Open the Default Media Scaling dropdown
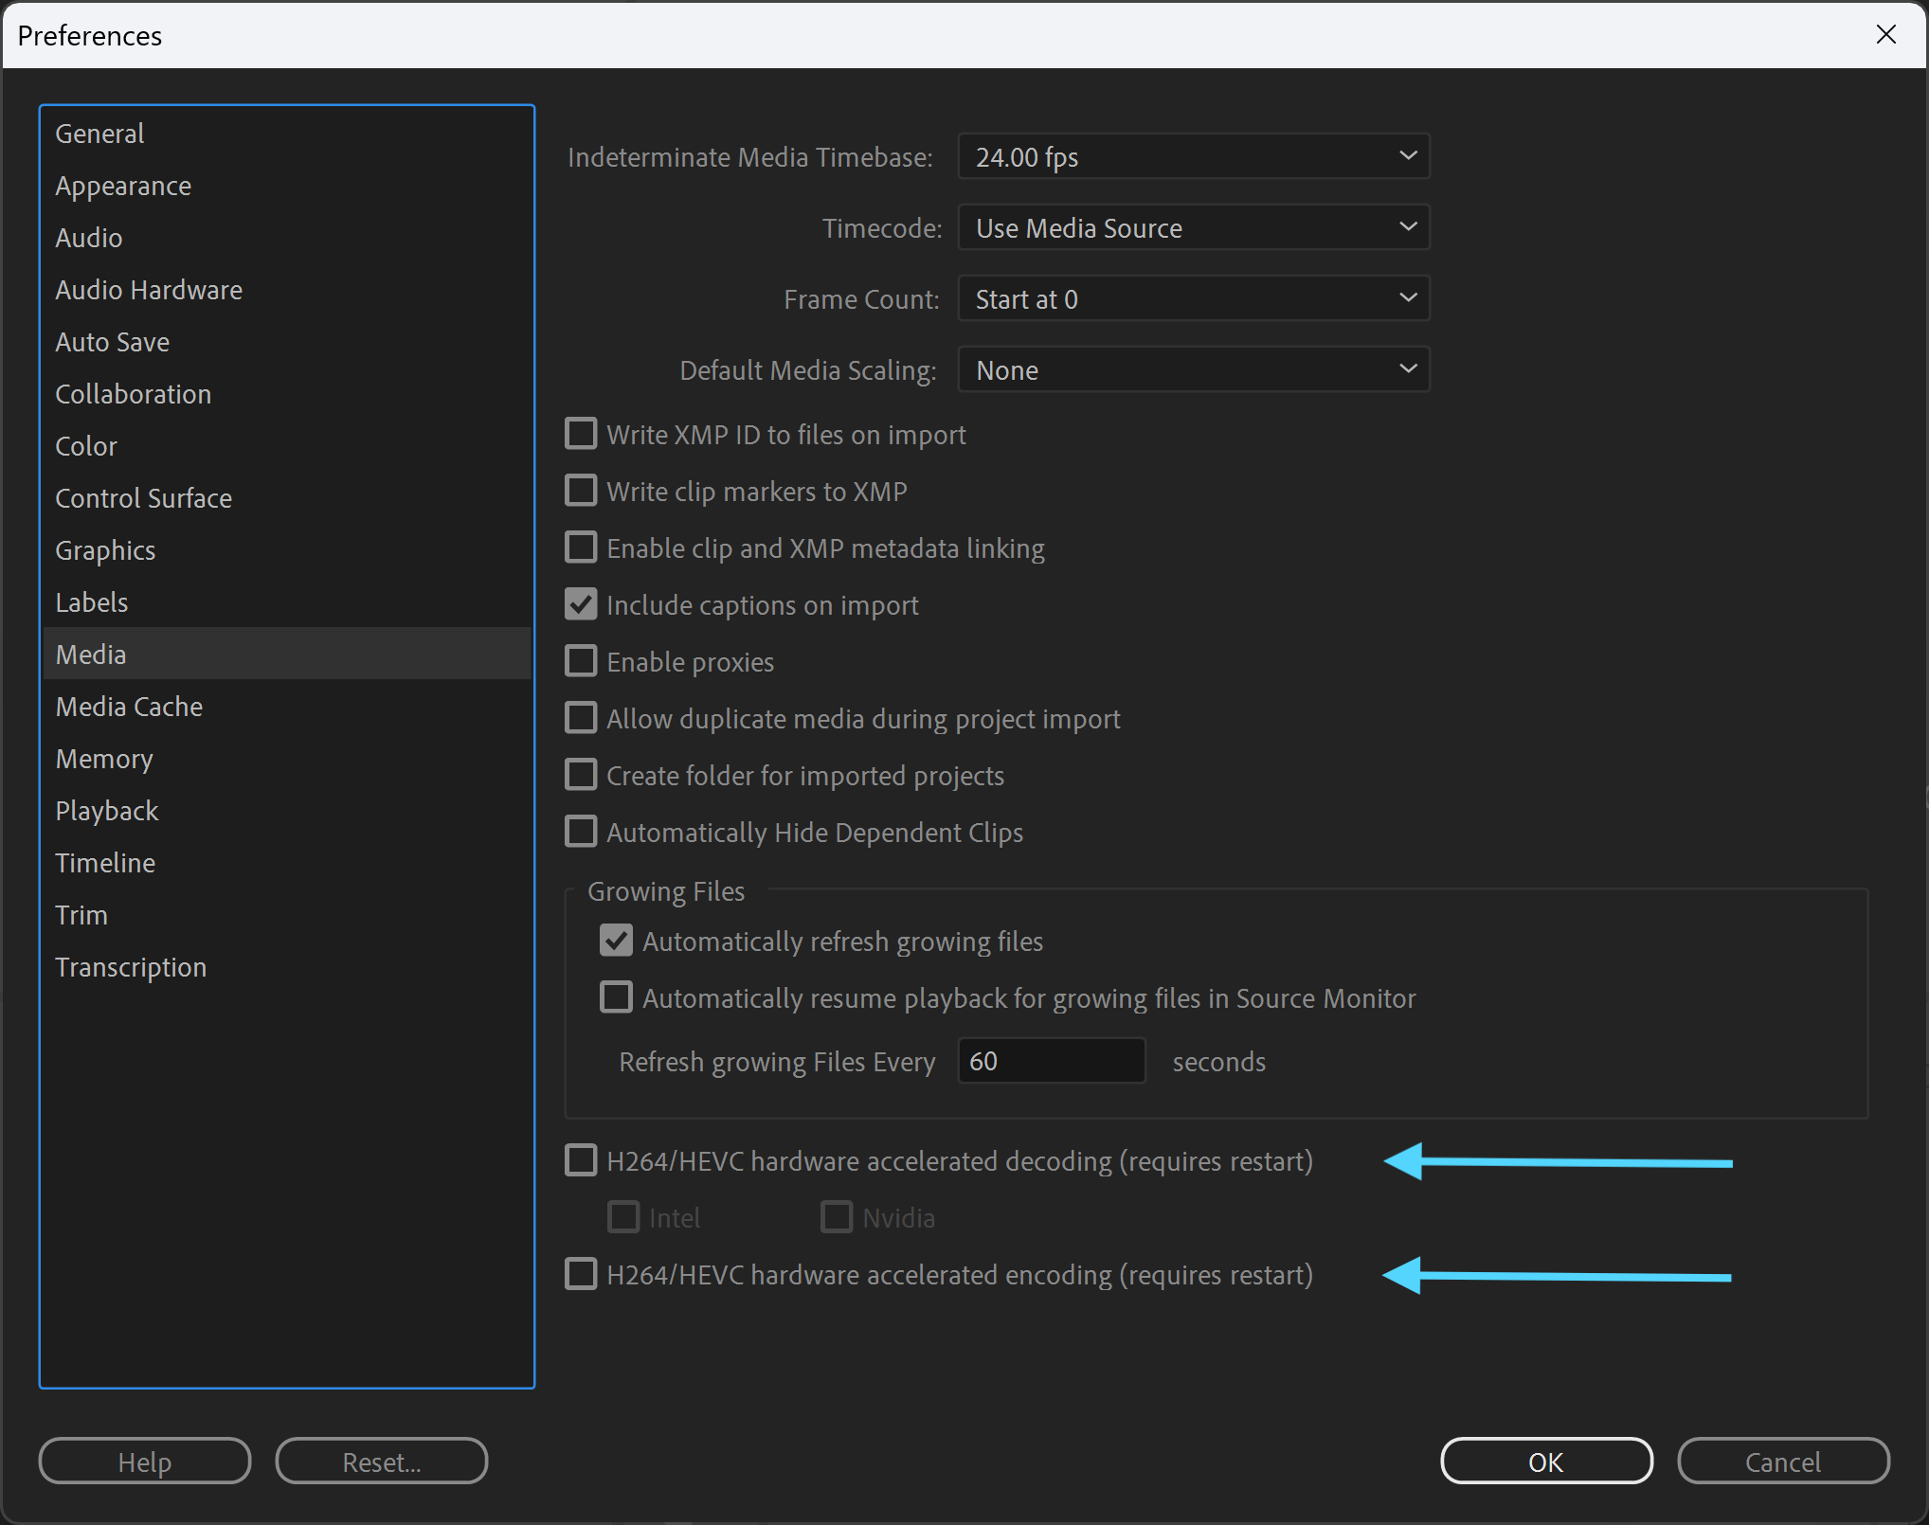Screen dimensions: 1929x1525 [1193, 369]
